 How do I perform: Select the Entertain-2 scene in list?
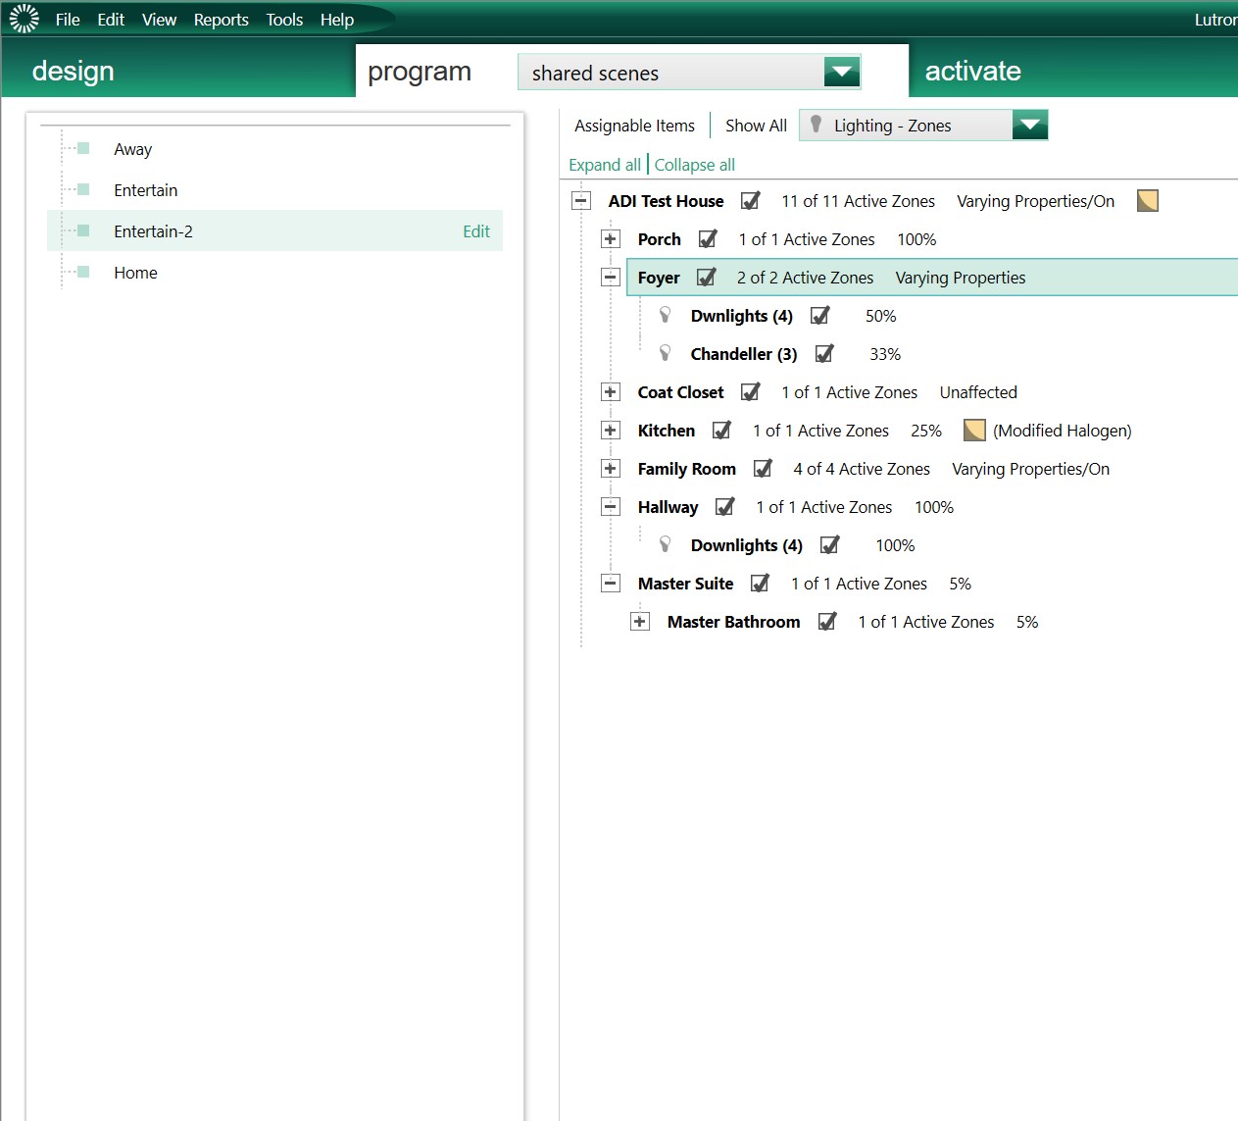click(x=274, y=231)
